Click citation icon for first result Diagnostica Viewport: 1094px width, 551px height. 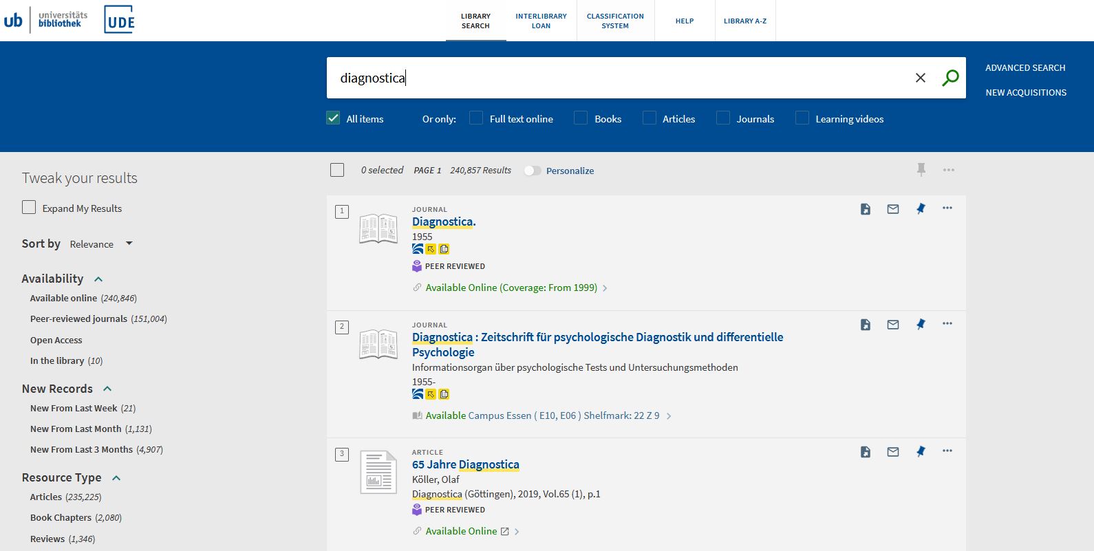[866, 209]
